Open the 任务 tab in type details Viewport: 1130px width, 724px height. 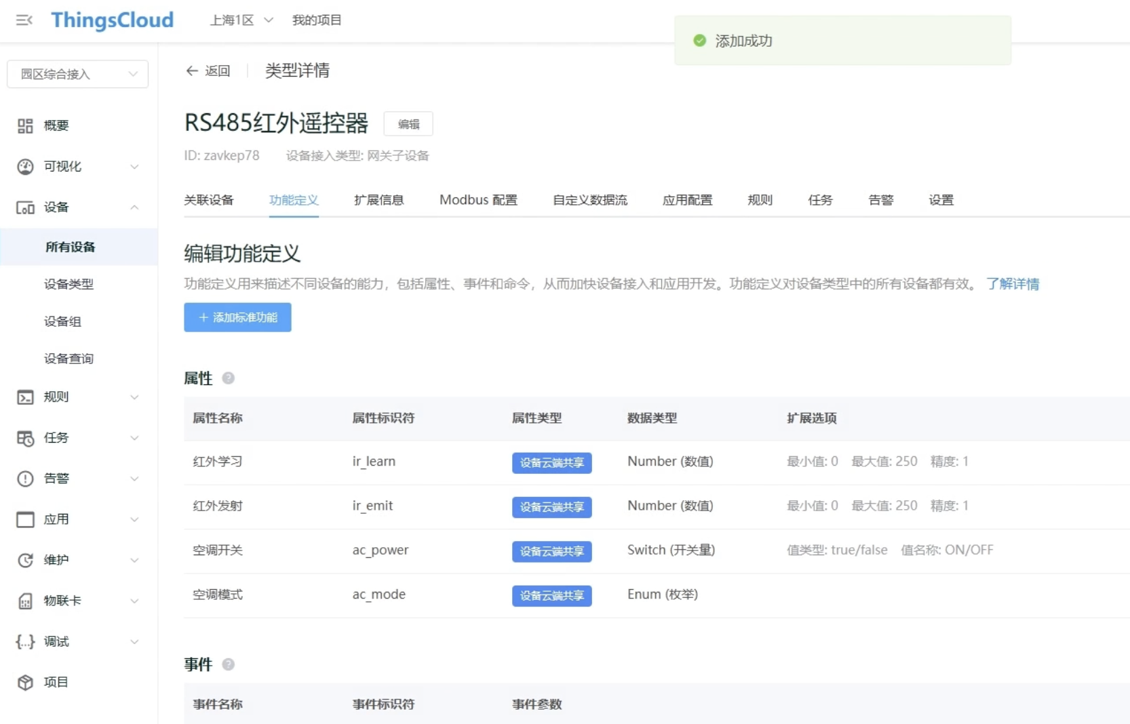821,200
